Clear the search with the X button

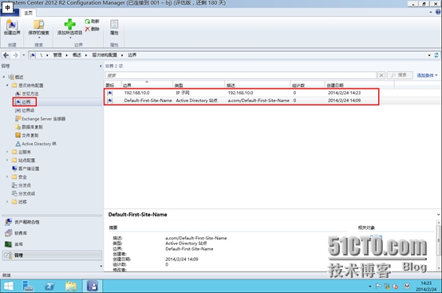point(381,75)
